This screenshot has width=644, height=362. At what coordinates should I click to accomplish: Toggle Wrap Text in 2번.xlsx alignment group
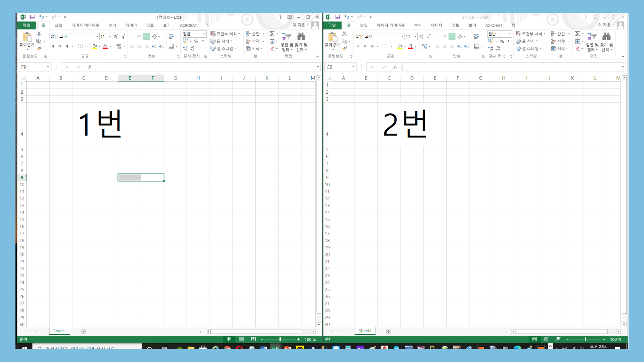point(477,36)
